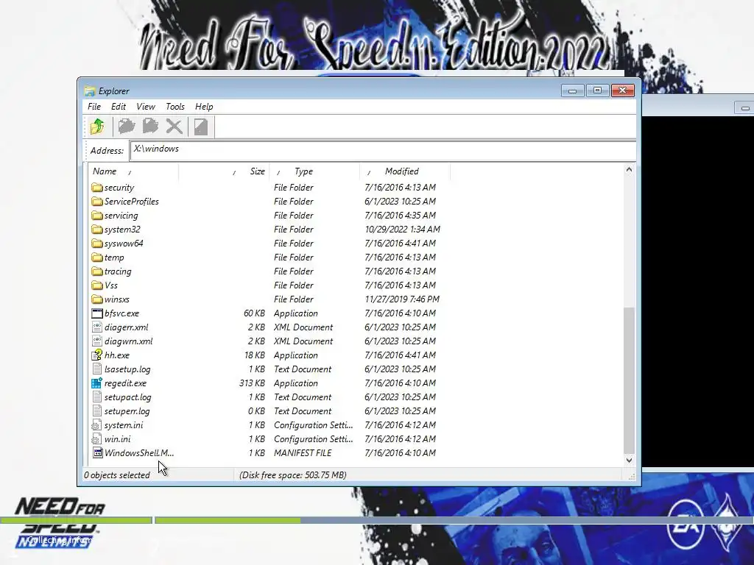Select the Vss folder icon
Image resolution: width=754 pixels, height=565 pixels.
click(97, 285)
